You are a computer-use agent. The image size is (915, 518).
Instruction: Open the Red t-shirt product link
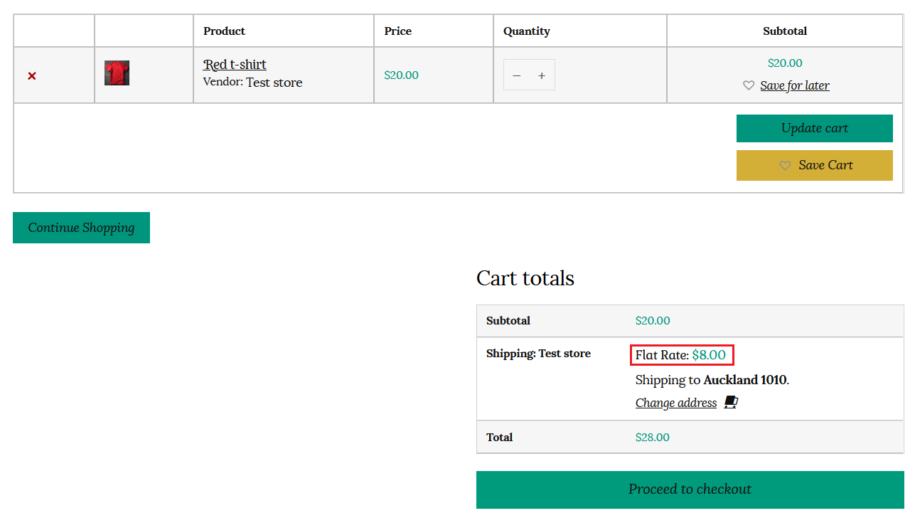pos(235,65)
